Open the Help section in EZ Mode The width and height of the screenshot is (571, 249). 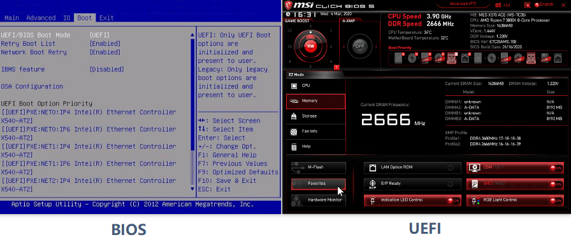click(315, 147)
